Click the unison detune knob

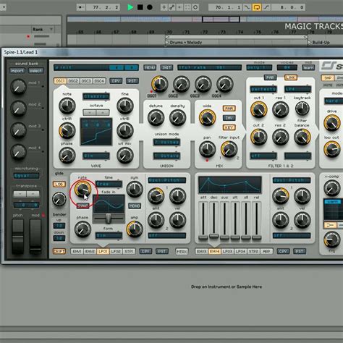(x=156, y=118)
